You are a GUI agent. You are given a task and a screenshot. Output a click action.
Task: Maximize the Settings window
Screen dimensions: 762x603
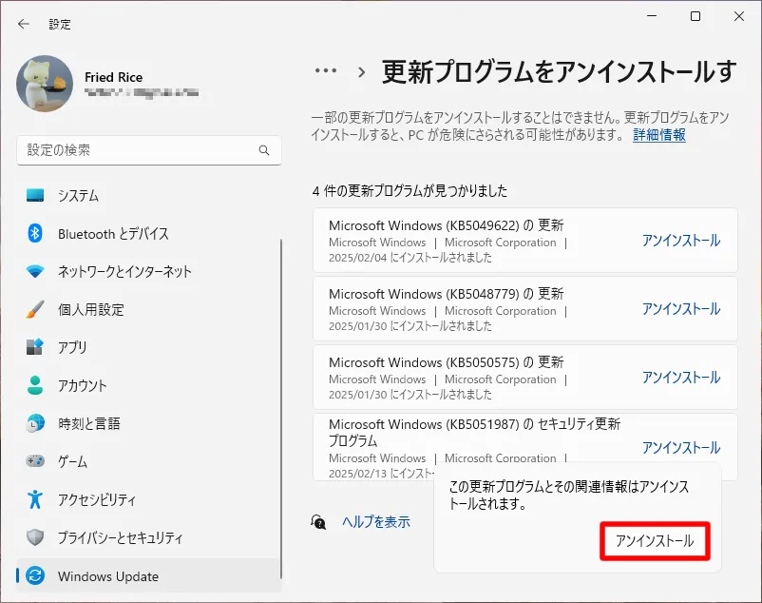pos(695,16)
